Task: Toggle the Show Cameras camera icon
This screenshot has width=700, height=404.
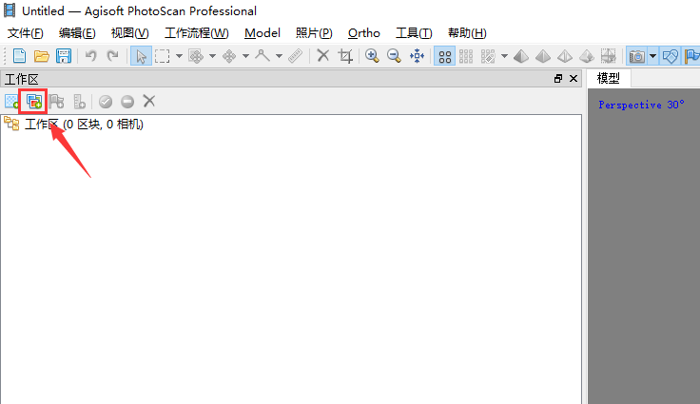Action: coord(636,56)
